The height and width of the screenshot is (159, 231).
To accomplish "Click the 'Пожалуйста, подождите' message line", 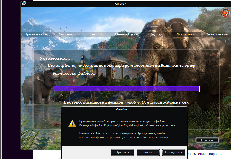I will tap(122, 66).
